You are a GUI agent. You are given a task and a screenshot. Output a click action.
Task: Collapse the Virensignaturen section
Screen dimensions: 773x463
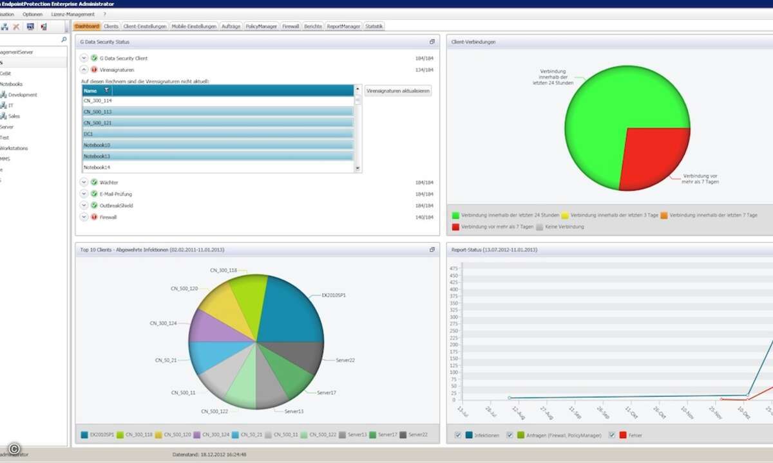[84, 69]
